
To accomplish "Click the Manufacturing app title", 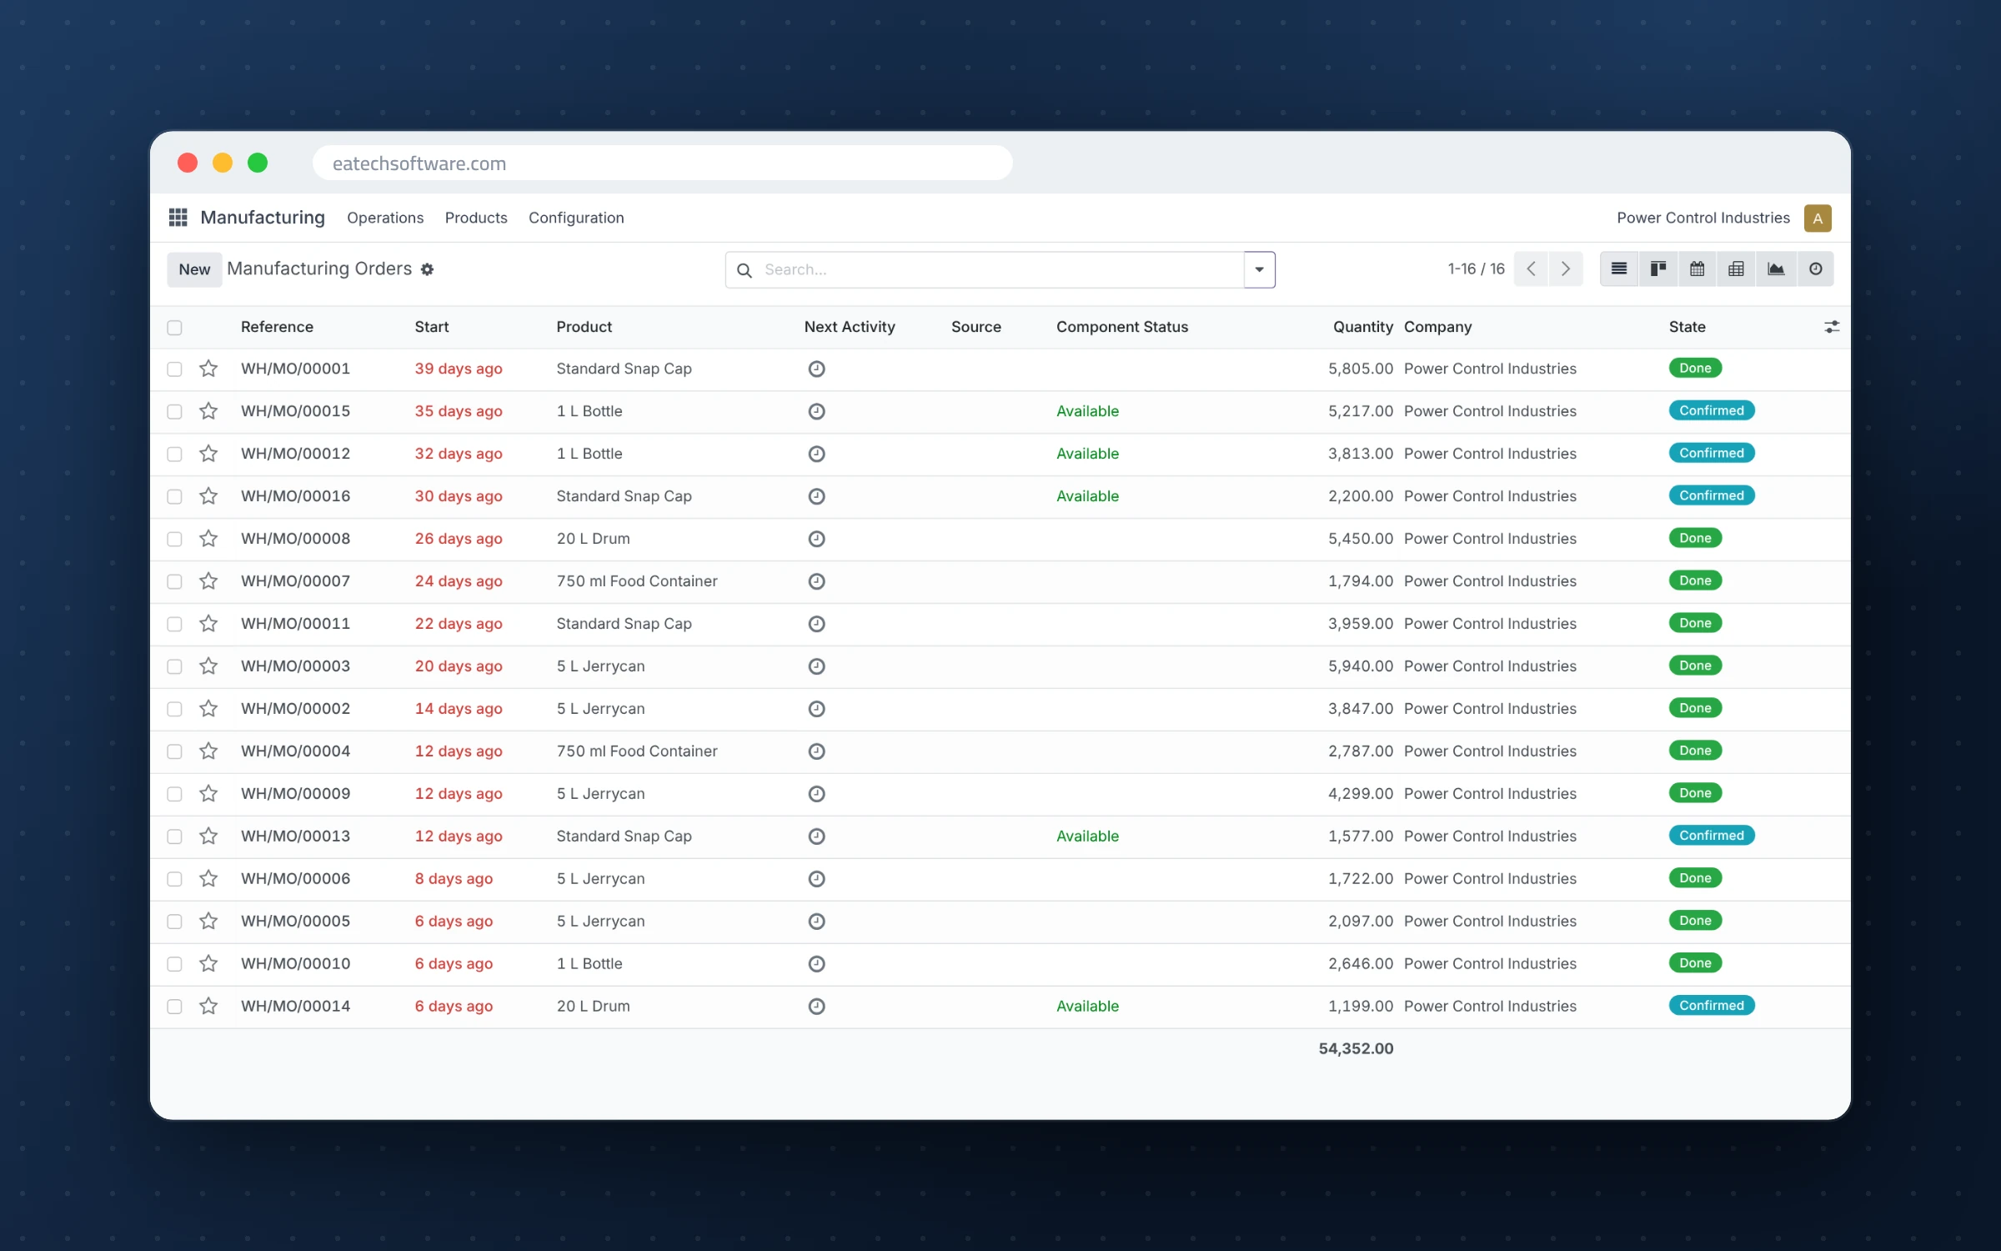I will tap(263, 218).
